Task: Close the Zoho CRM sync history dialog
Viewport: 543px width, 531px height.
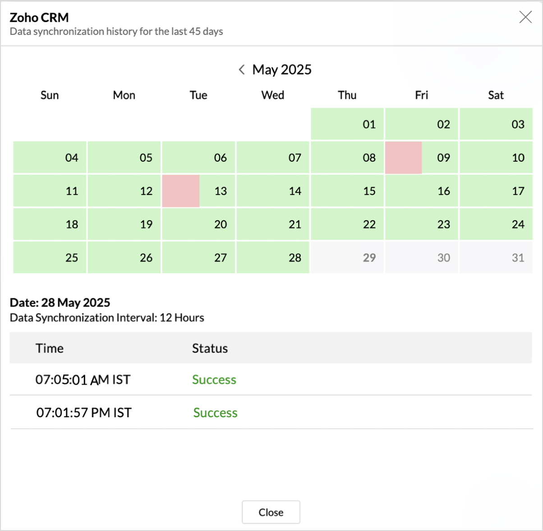Action: coord(525,17)
